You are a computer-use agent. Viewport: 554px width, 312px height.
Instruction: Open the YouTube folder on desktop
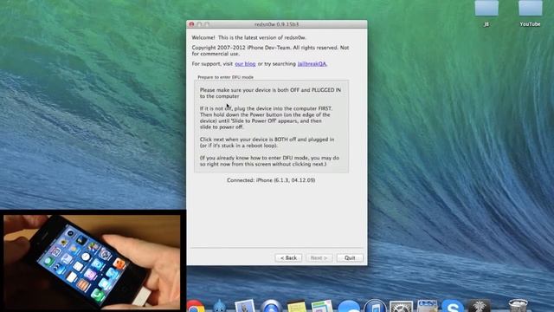coord(530,14)
